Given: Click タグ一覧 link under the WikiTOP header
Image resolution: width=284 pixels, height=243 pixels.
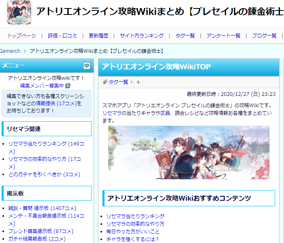Looking at the screenshot, I should (118, 82).
